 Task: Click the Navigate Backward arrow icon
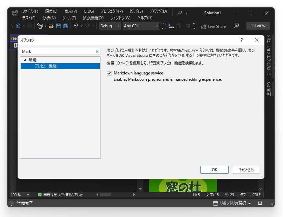click(19, 26)
